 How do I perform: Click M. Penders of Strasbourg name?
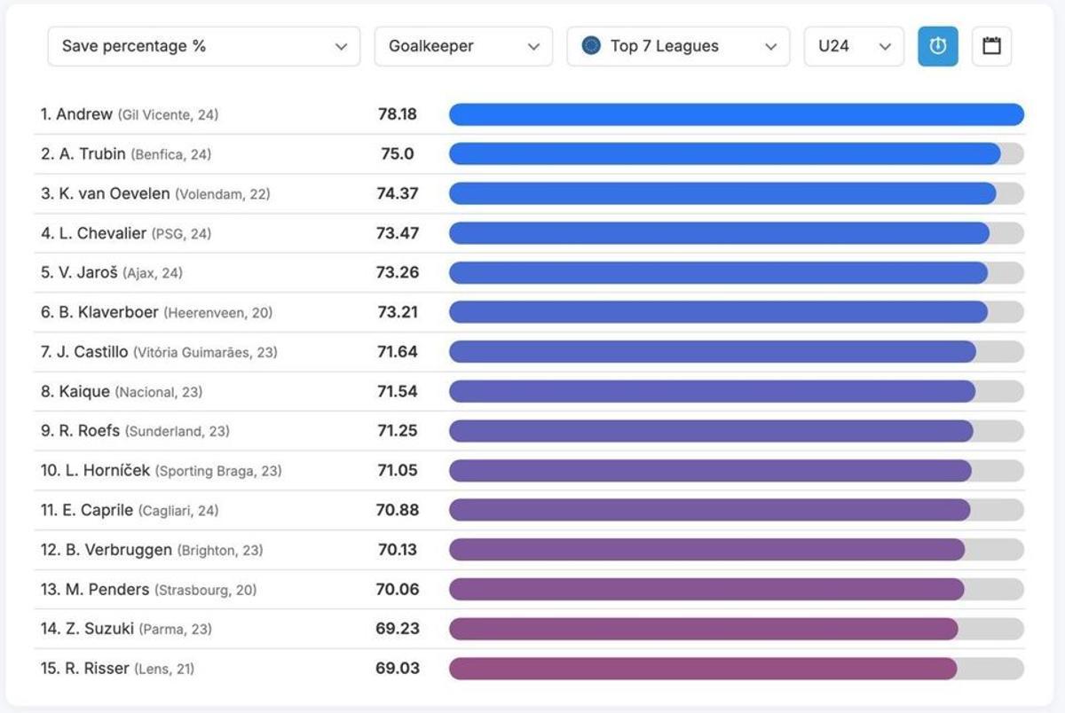click(x=149, y=589)
